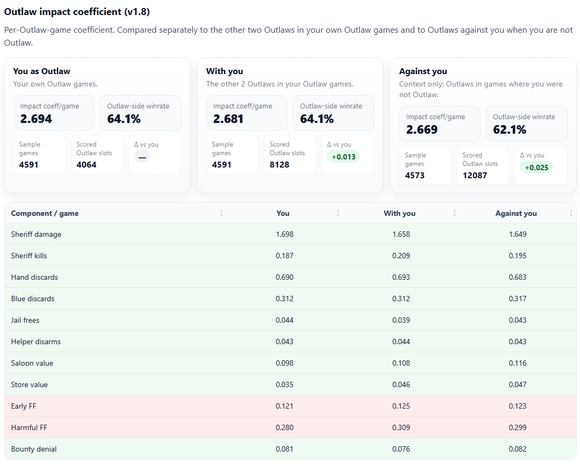This screenshot has height=465, width=580.
Task: Select the "Store value" row label
Action: pyautogui.click(x=29, y=384)
